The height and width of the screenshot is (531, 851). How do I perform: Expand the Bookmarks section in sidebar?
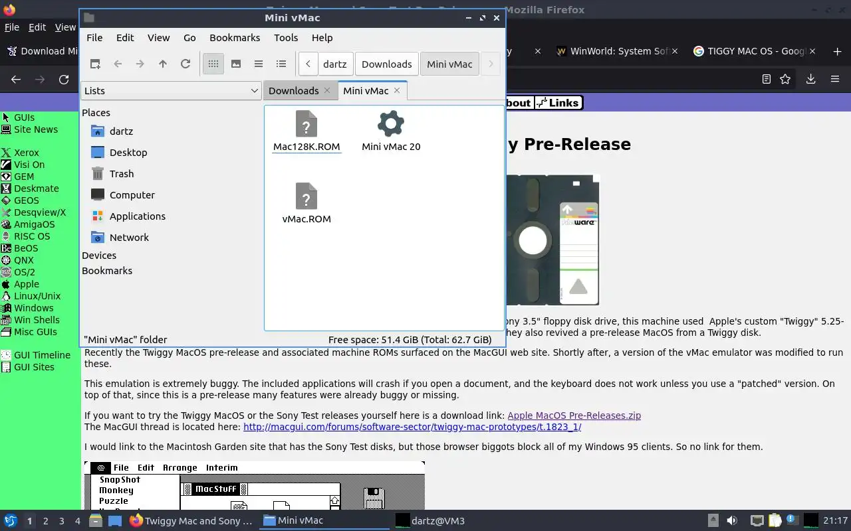pos(107,271)
